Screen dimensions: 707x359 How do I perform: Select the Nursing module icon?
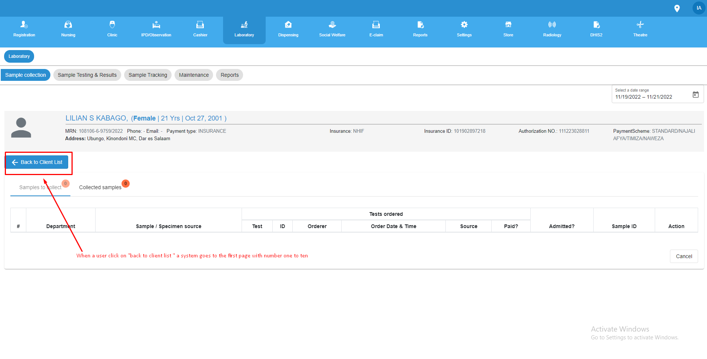pyautogui.click(x=68, y=29)
